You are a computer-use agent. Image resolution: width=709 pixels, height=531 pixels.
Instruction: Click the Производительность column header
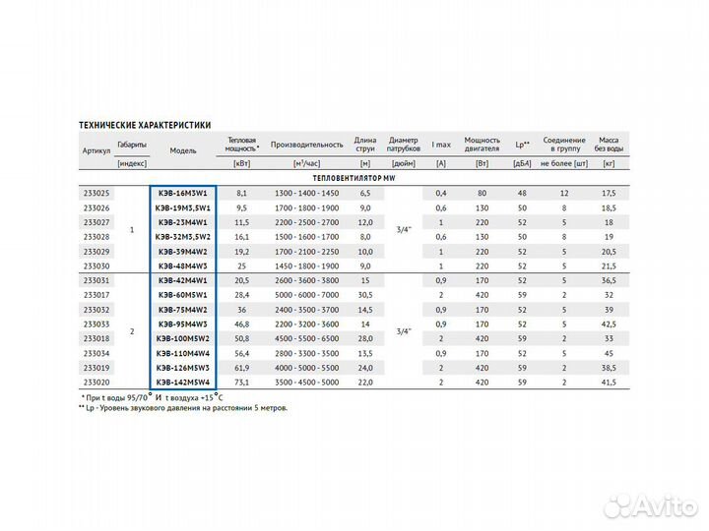point(307,145)
